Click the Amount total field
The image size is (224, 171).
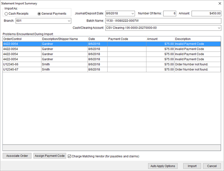point(206,14)
